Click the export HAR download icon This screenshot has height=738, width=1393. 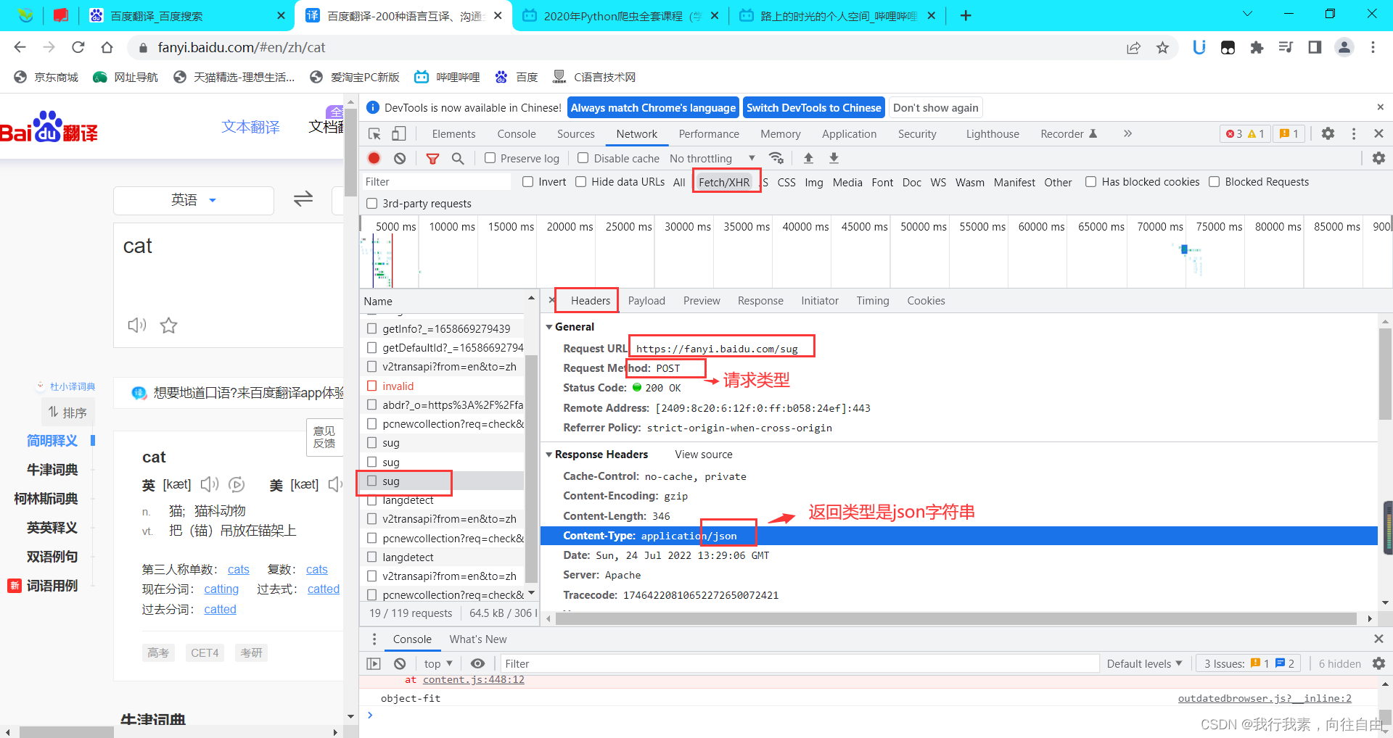(834, 158)
